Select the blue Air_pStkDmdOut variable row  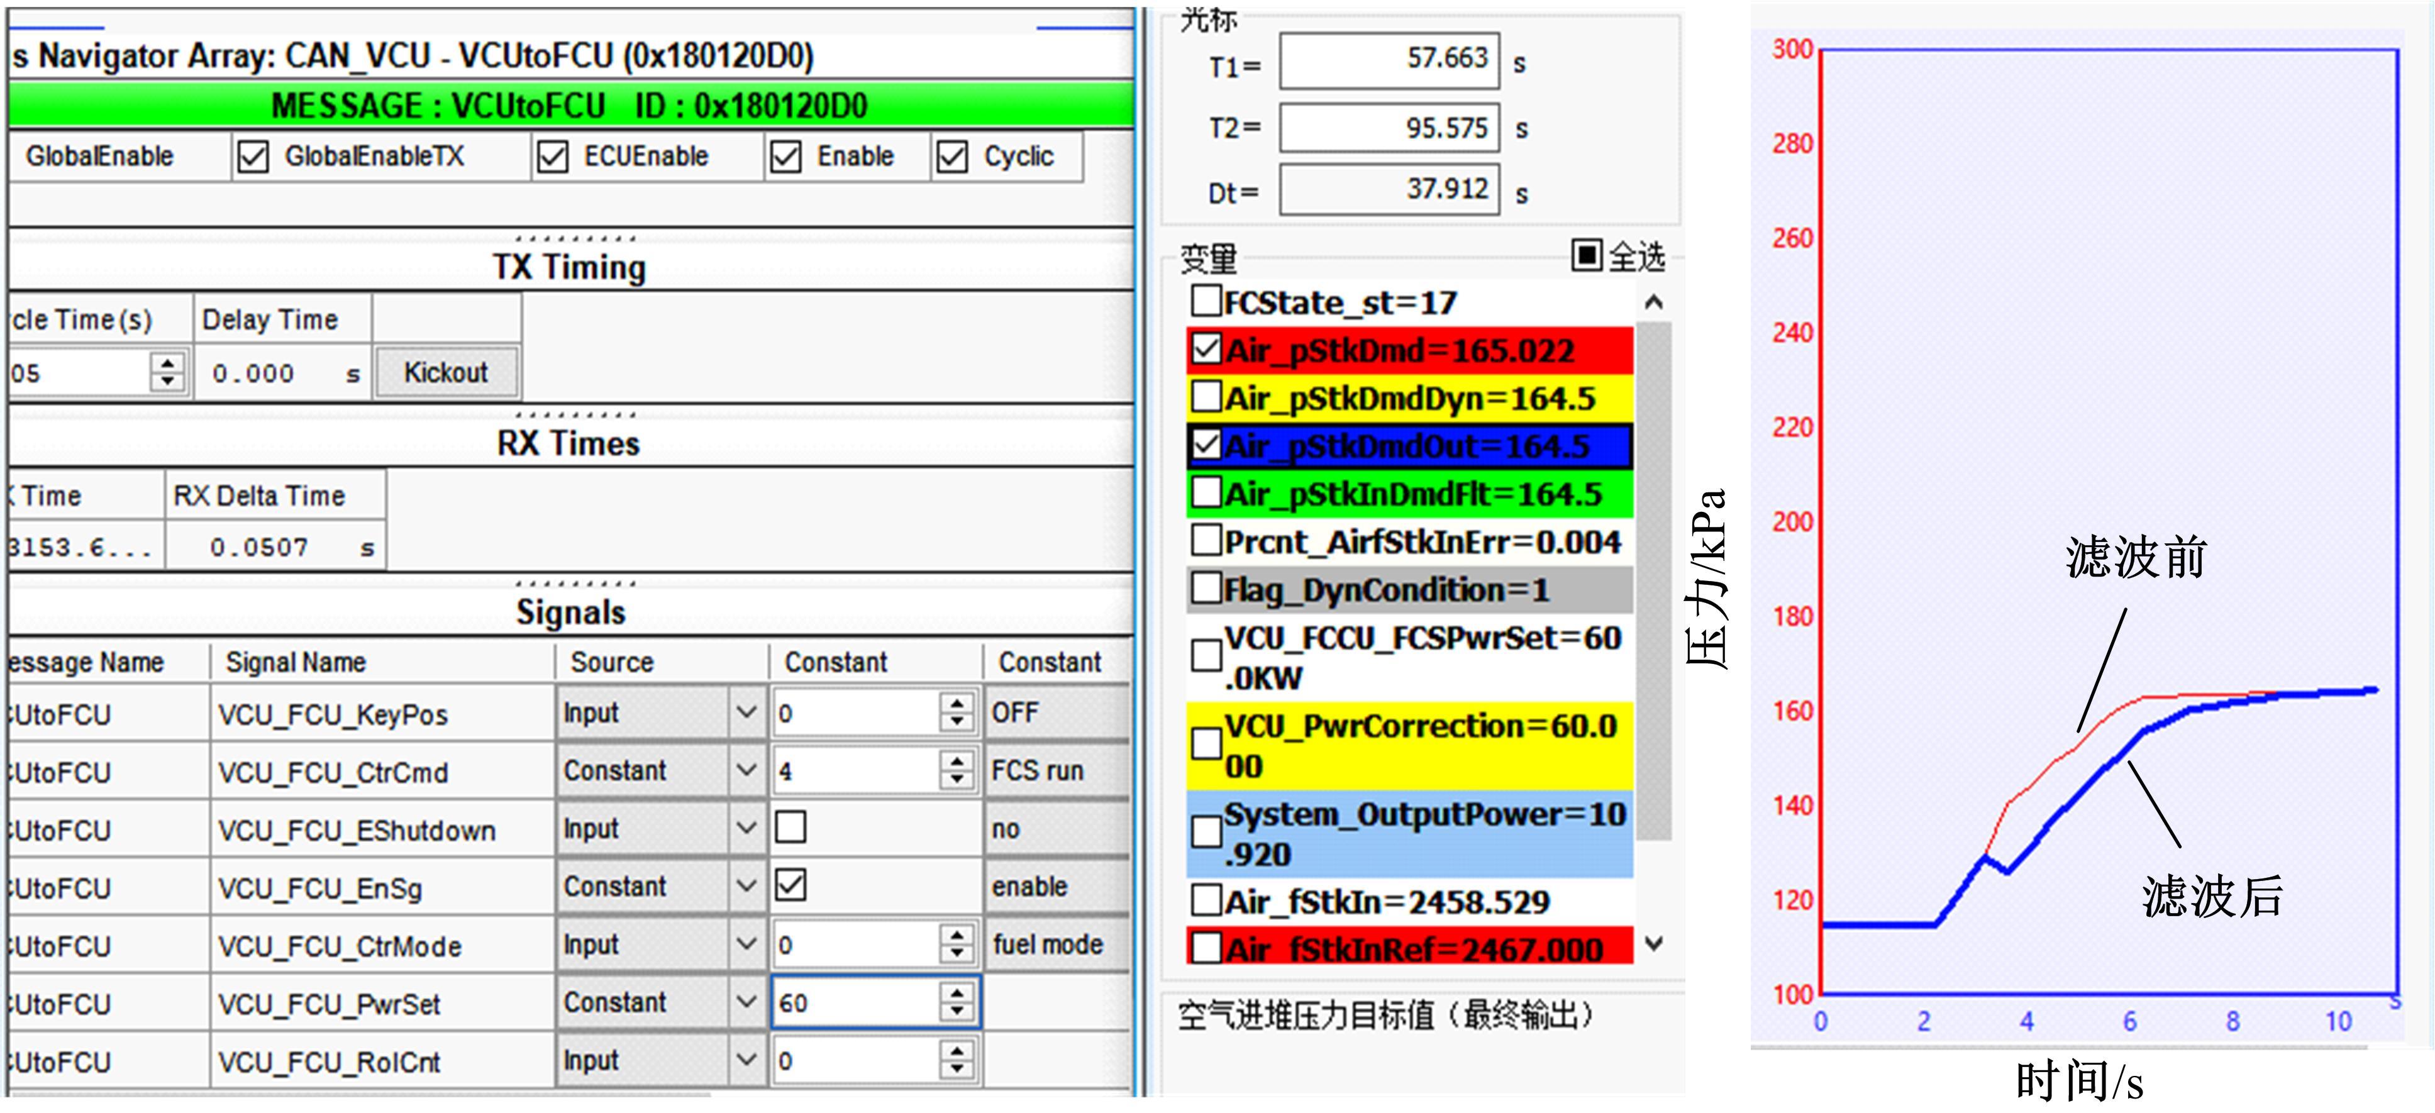[x=1409, y=446]
